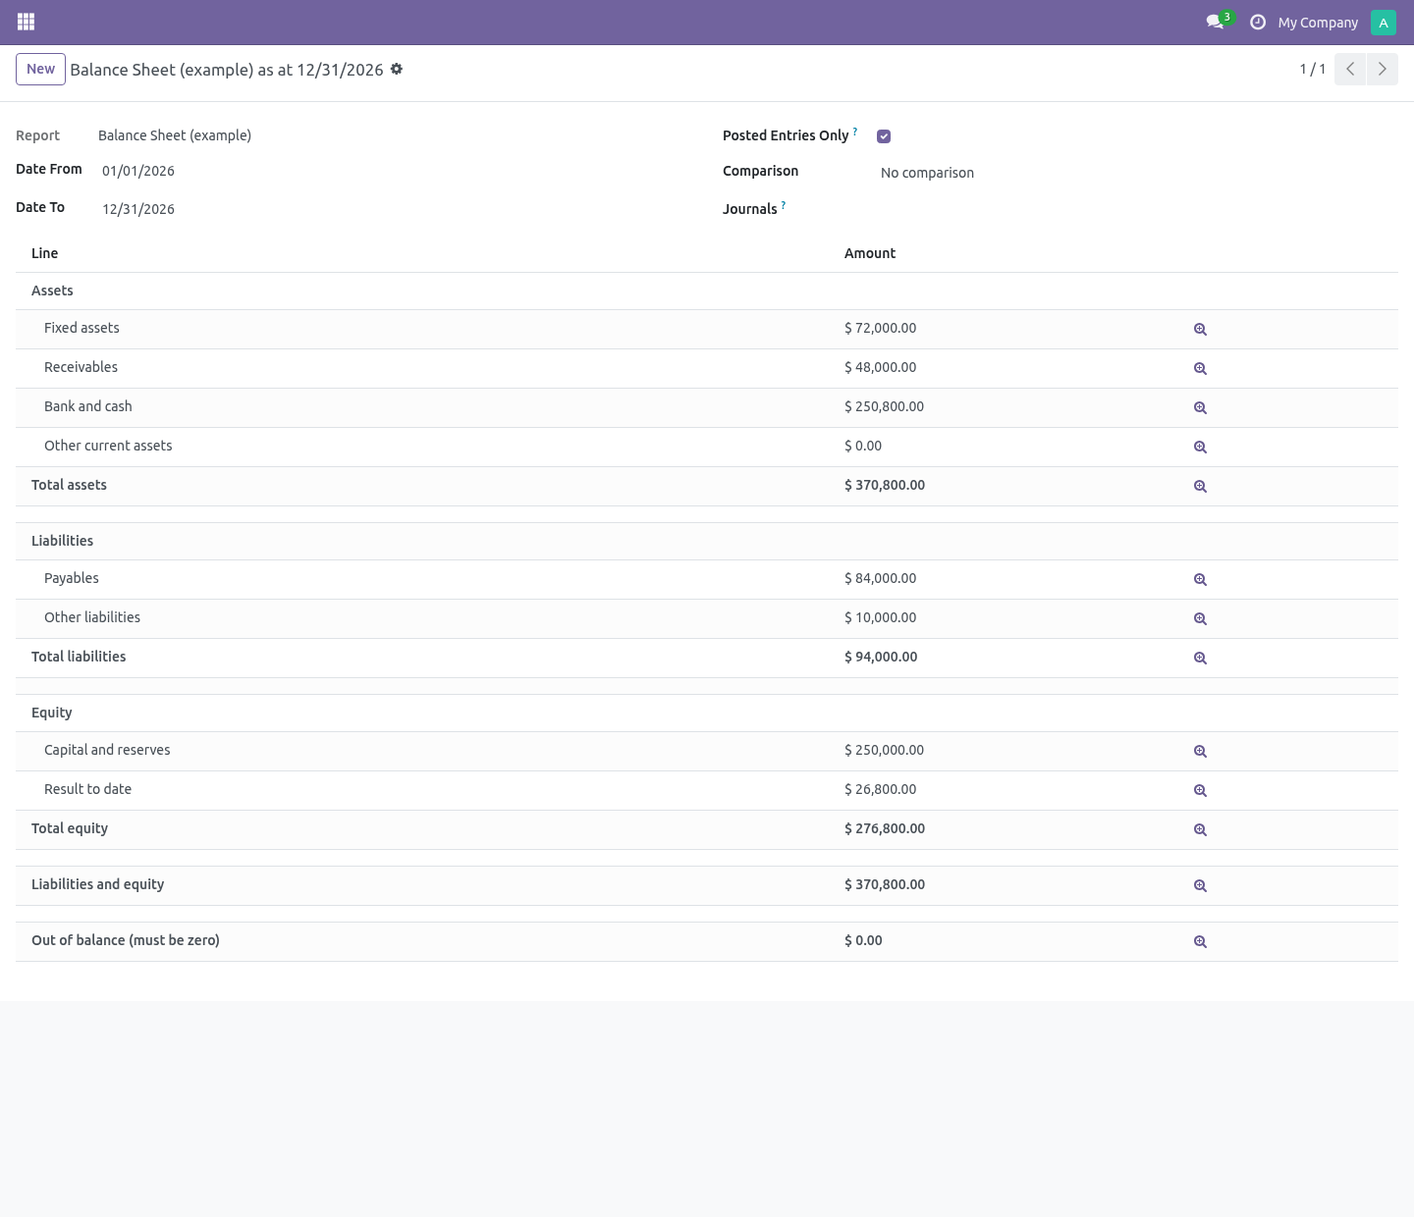Go to the next record
The height and width of the screenshot is (1217, 1414).
click(x=1382, y=69)
